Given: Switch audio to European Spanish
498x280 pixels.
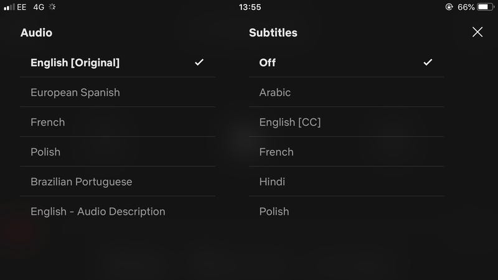Looking at the screenshot, I should [75, 92].
